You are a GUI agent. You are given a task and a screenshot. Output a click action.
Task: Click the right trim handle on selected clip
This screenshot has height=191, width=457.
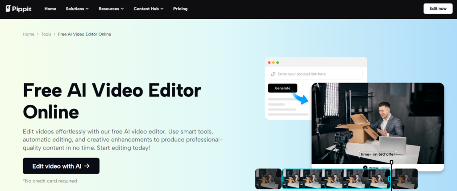tap(389, 179)
